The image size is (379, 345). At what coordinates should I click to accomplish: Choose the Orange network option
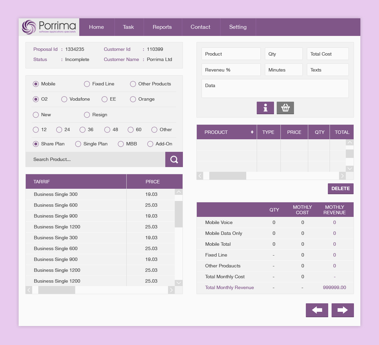(133, 99)
